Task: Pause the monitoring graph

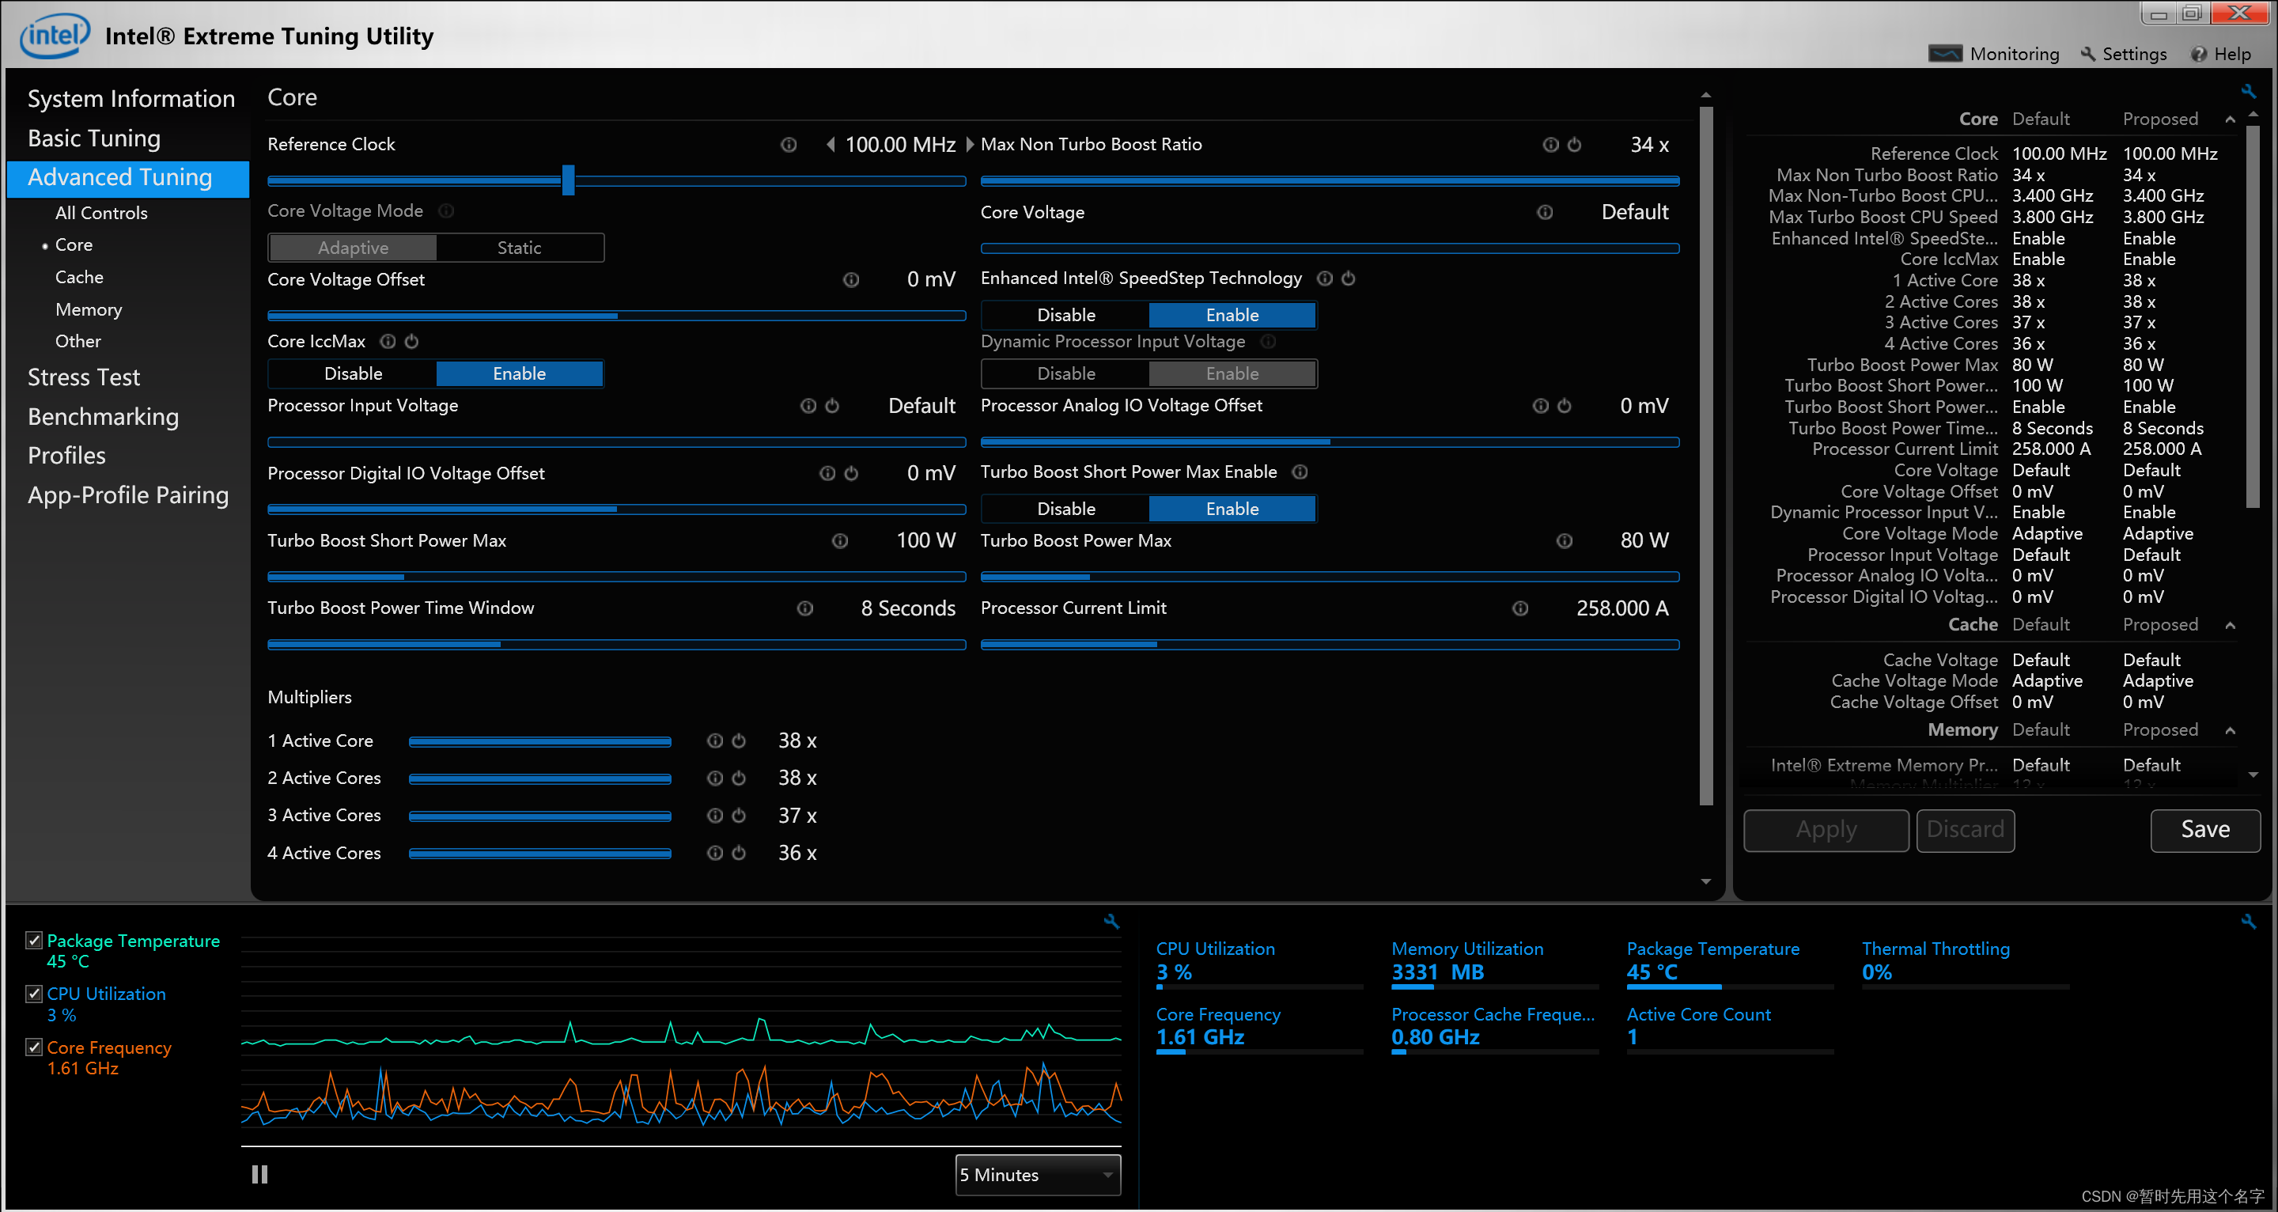Action: (259, 1174)
